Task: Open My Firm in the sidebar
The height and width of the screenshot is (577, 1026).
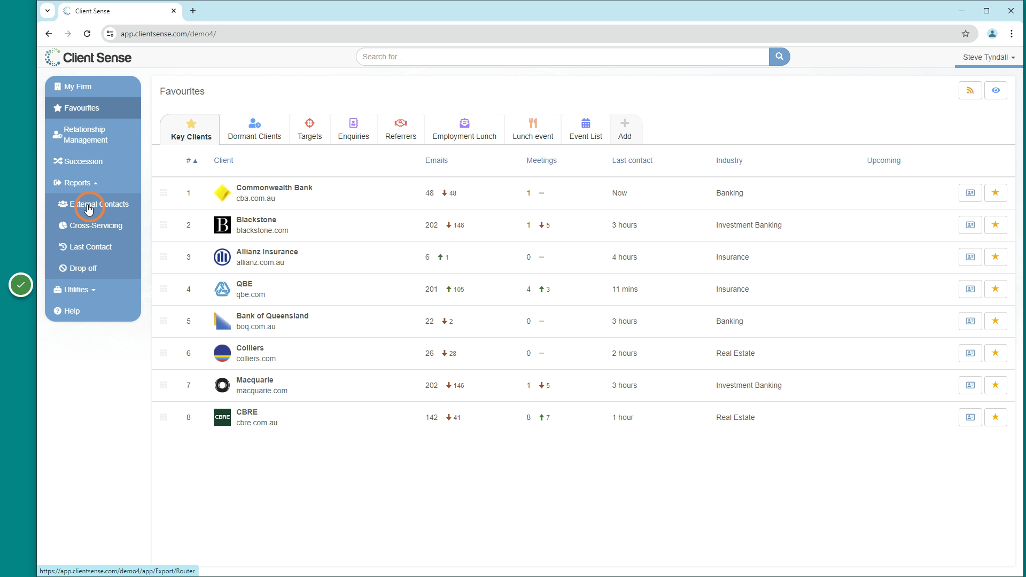Action: point(93,87)
